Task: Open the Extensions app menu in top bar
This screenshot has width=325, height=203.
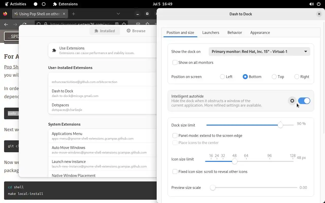Action: pyautogui.click(x=65, y=4)
